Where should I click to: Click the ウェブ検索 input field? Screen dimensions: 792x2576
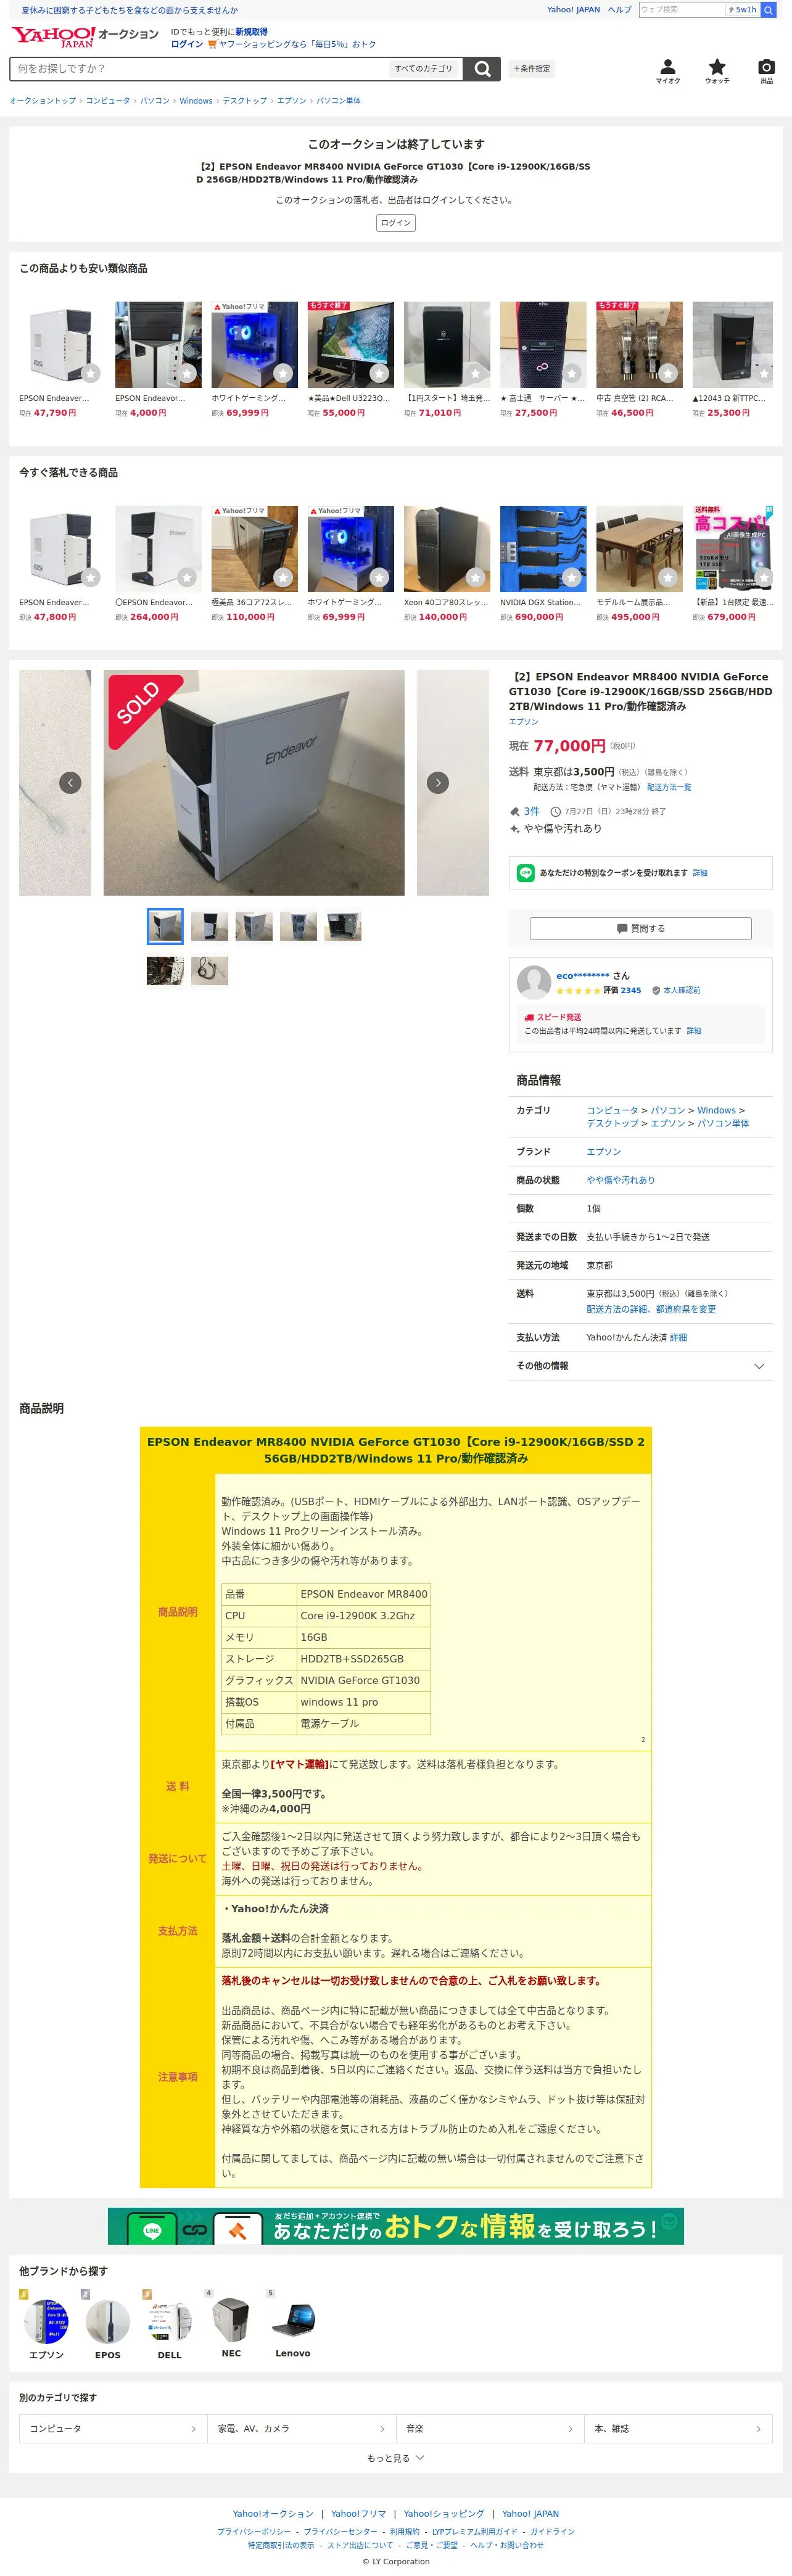(x=681, y=10)
